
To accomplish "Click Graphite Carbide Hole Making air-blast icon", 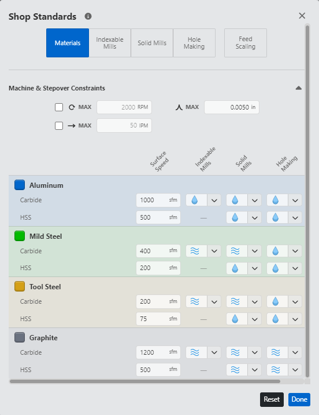I will [276, 352].
